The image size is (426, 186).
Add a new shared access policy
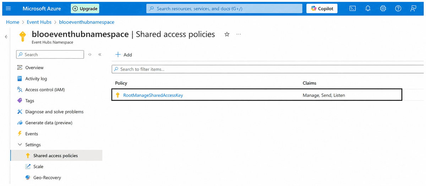point(124,54)
